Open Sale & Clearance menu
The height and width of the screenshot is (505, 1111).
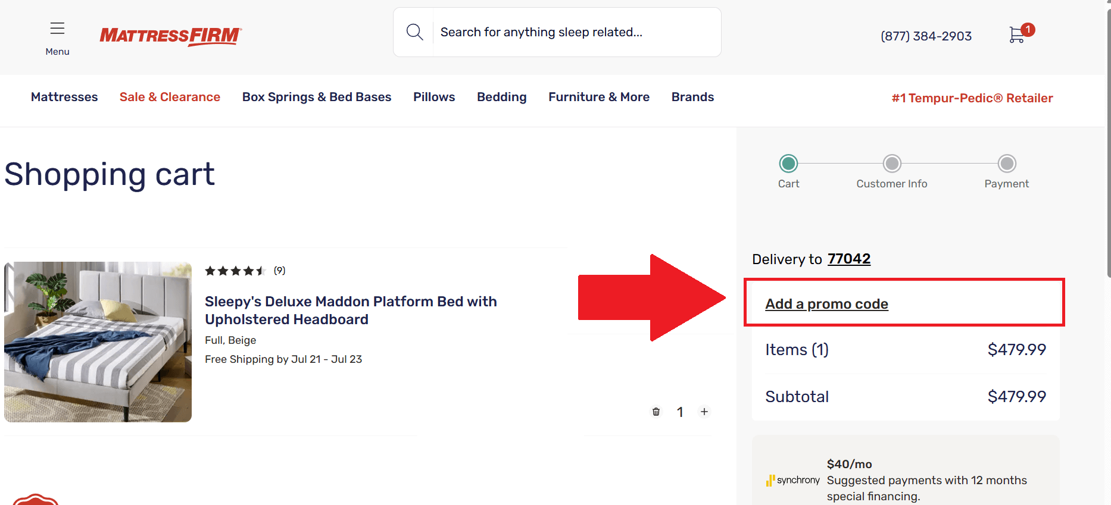(170, 97)
